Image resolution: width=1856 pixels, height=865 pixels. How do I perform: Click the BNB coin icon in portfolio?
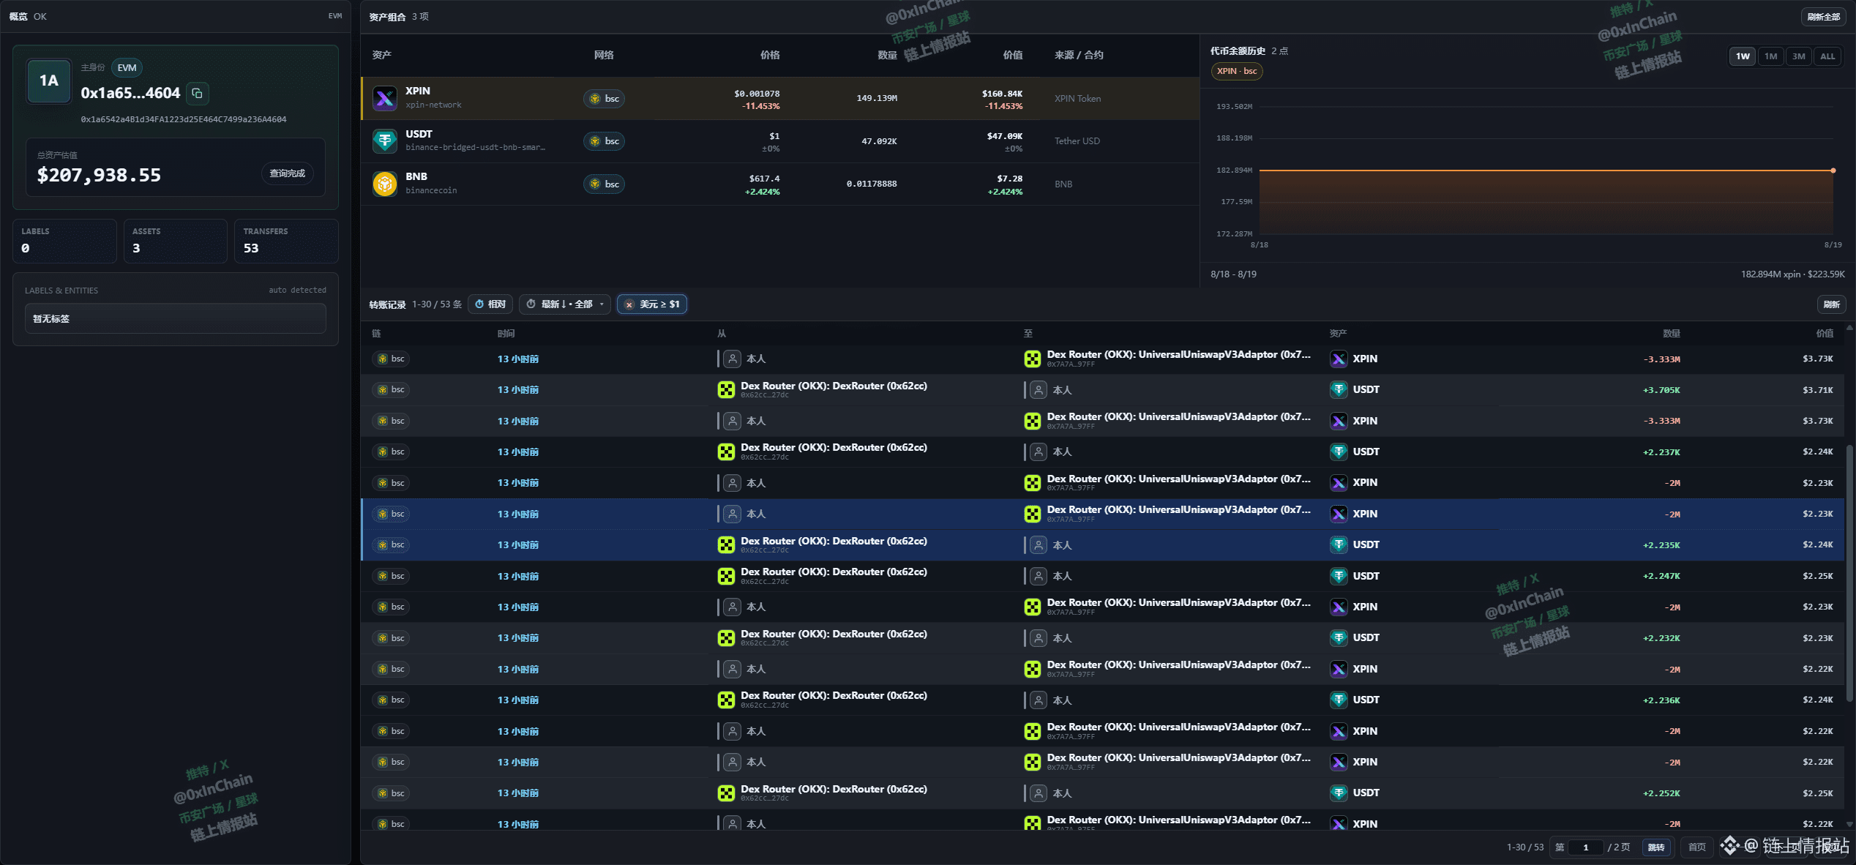tap(384, 184)
